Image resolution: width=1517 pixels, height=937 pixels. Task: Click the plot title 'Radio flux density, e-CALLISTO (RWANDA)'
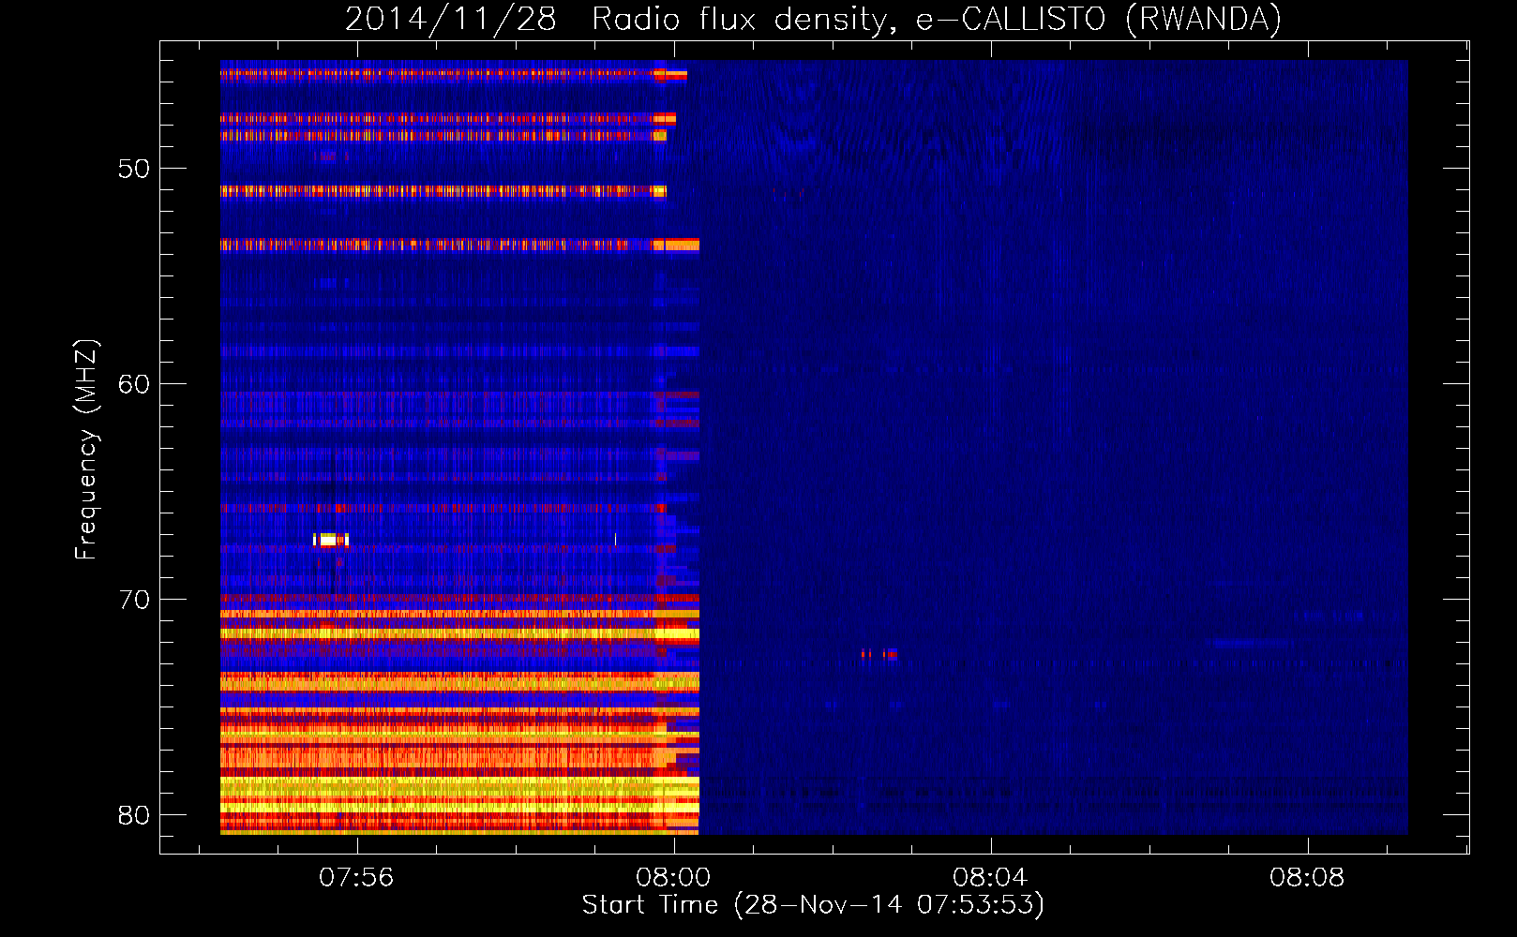click(x=937, y=19)
